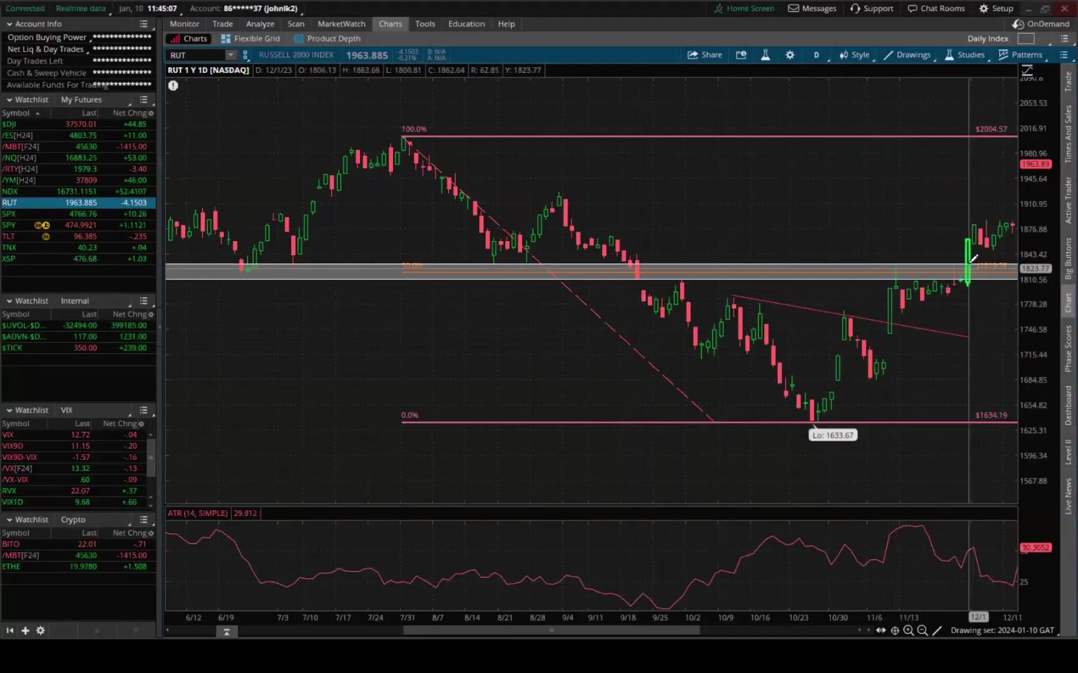Open the Phase Scores side tab
1078x673 pixels.
(1069, 349)
